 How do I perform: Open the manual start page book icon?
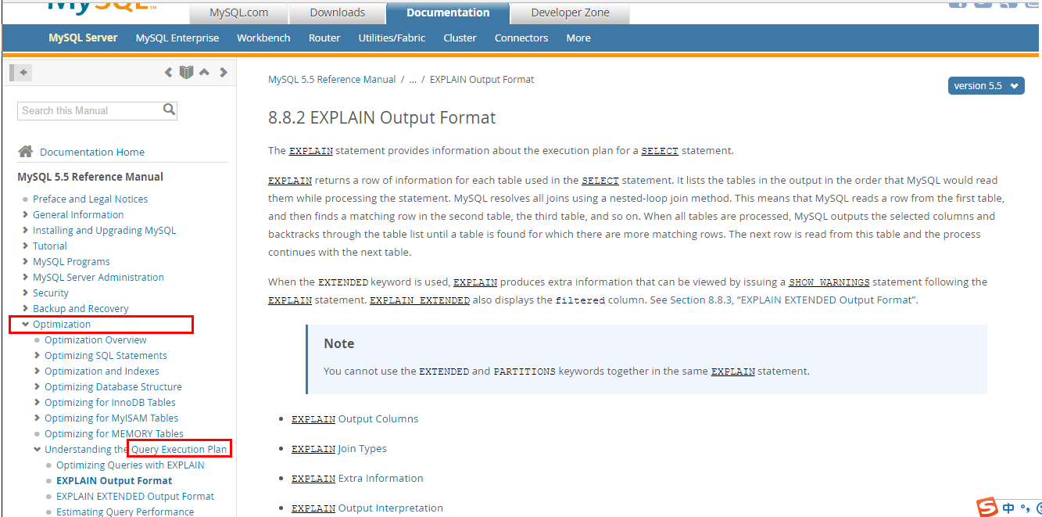pyautogui.click(x=186, y=73)
